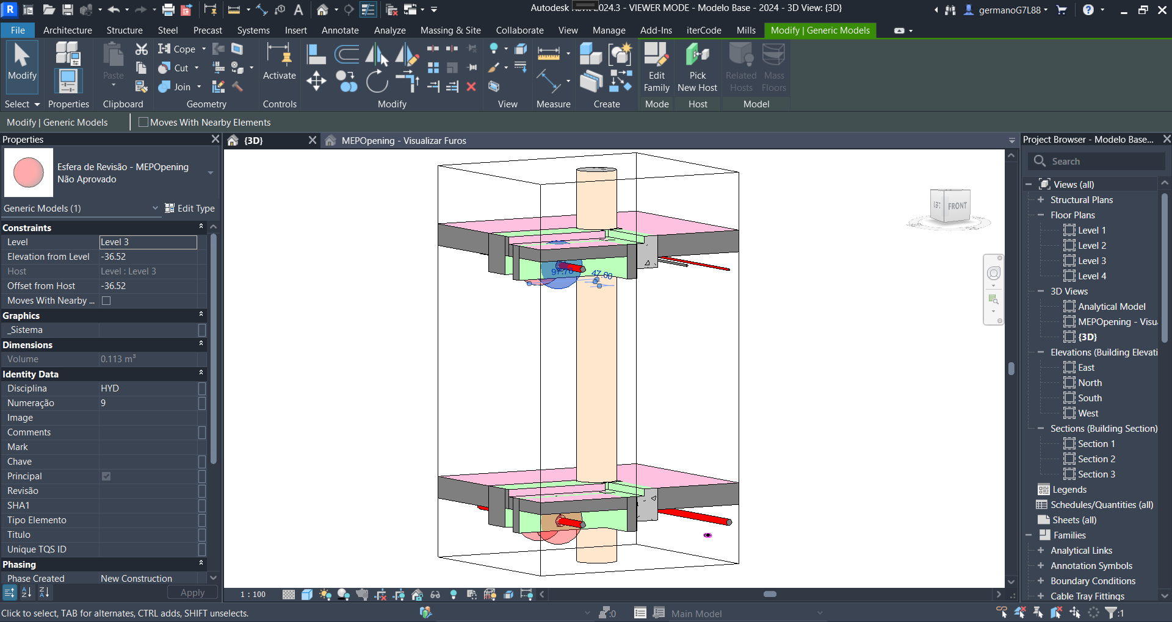Toggle the Principal checkbox
The width and height of the screenshot is (1172, 622).
[106, 476]
